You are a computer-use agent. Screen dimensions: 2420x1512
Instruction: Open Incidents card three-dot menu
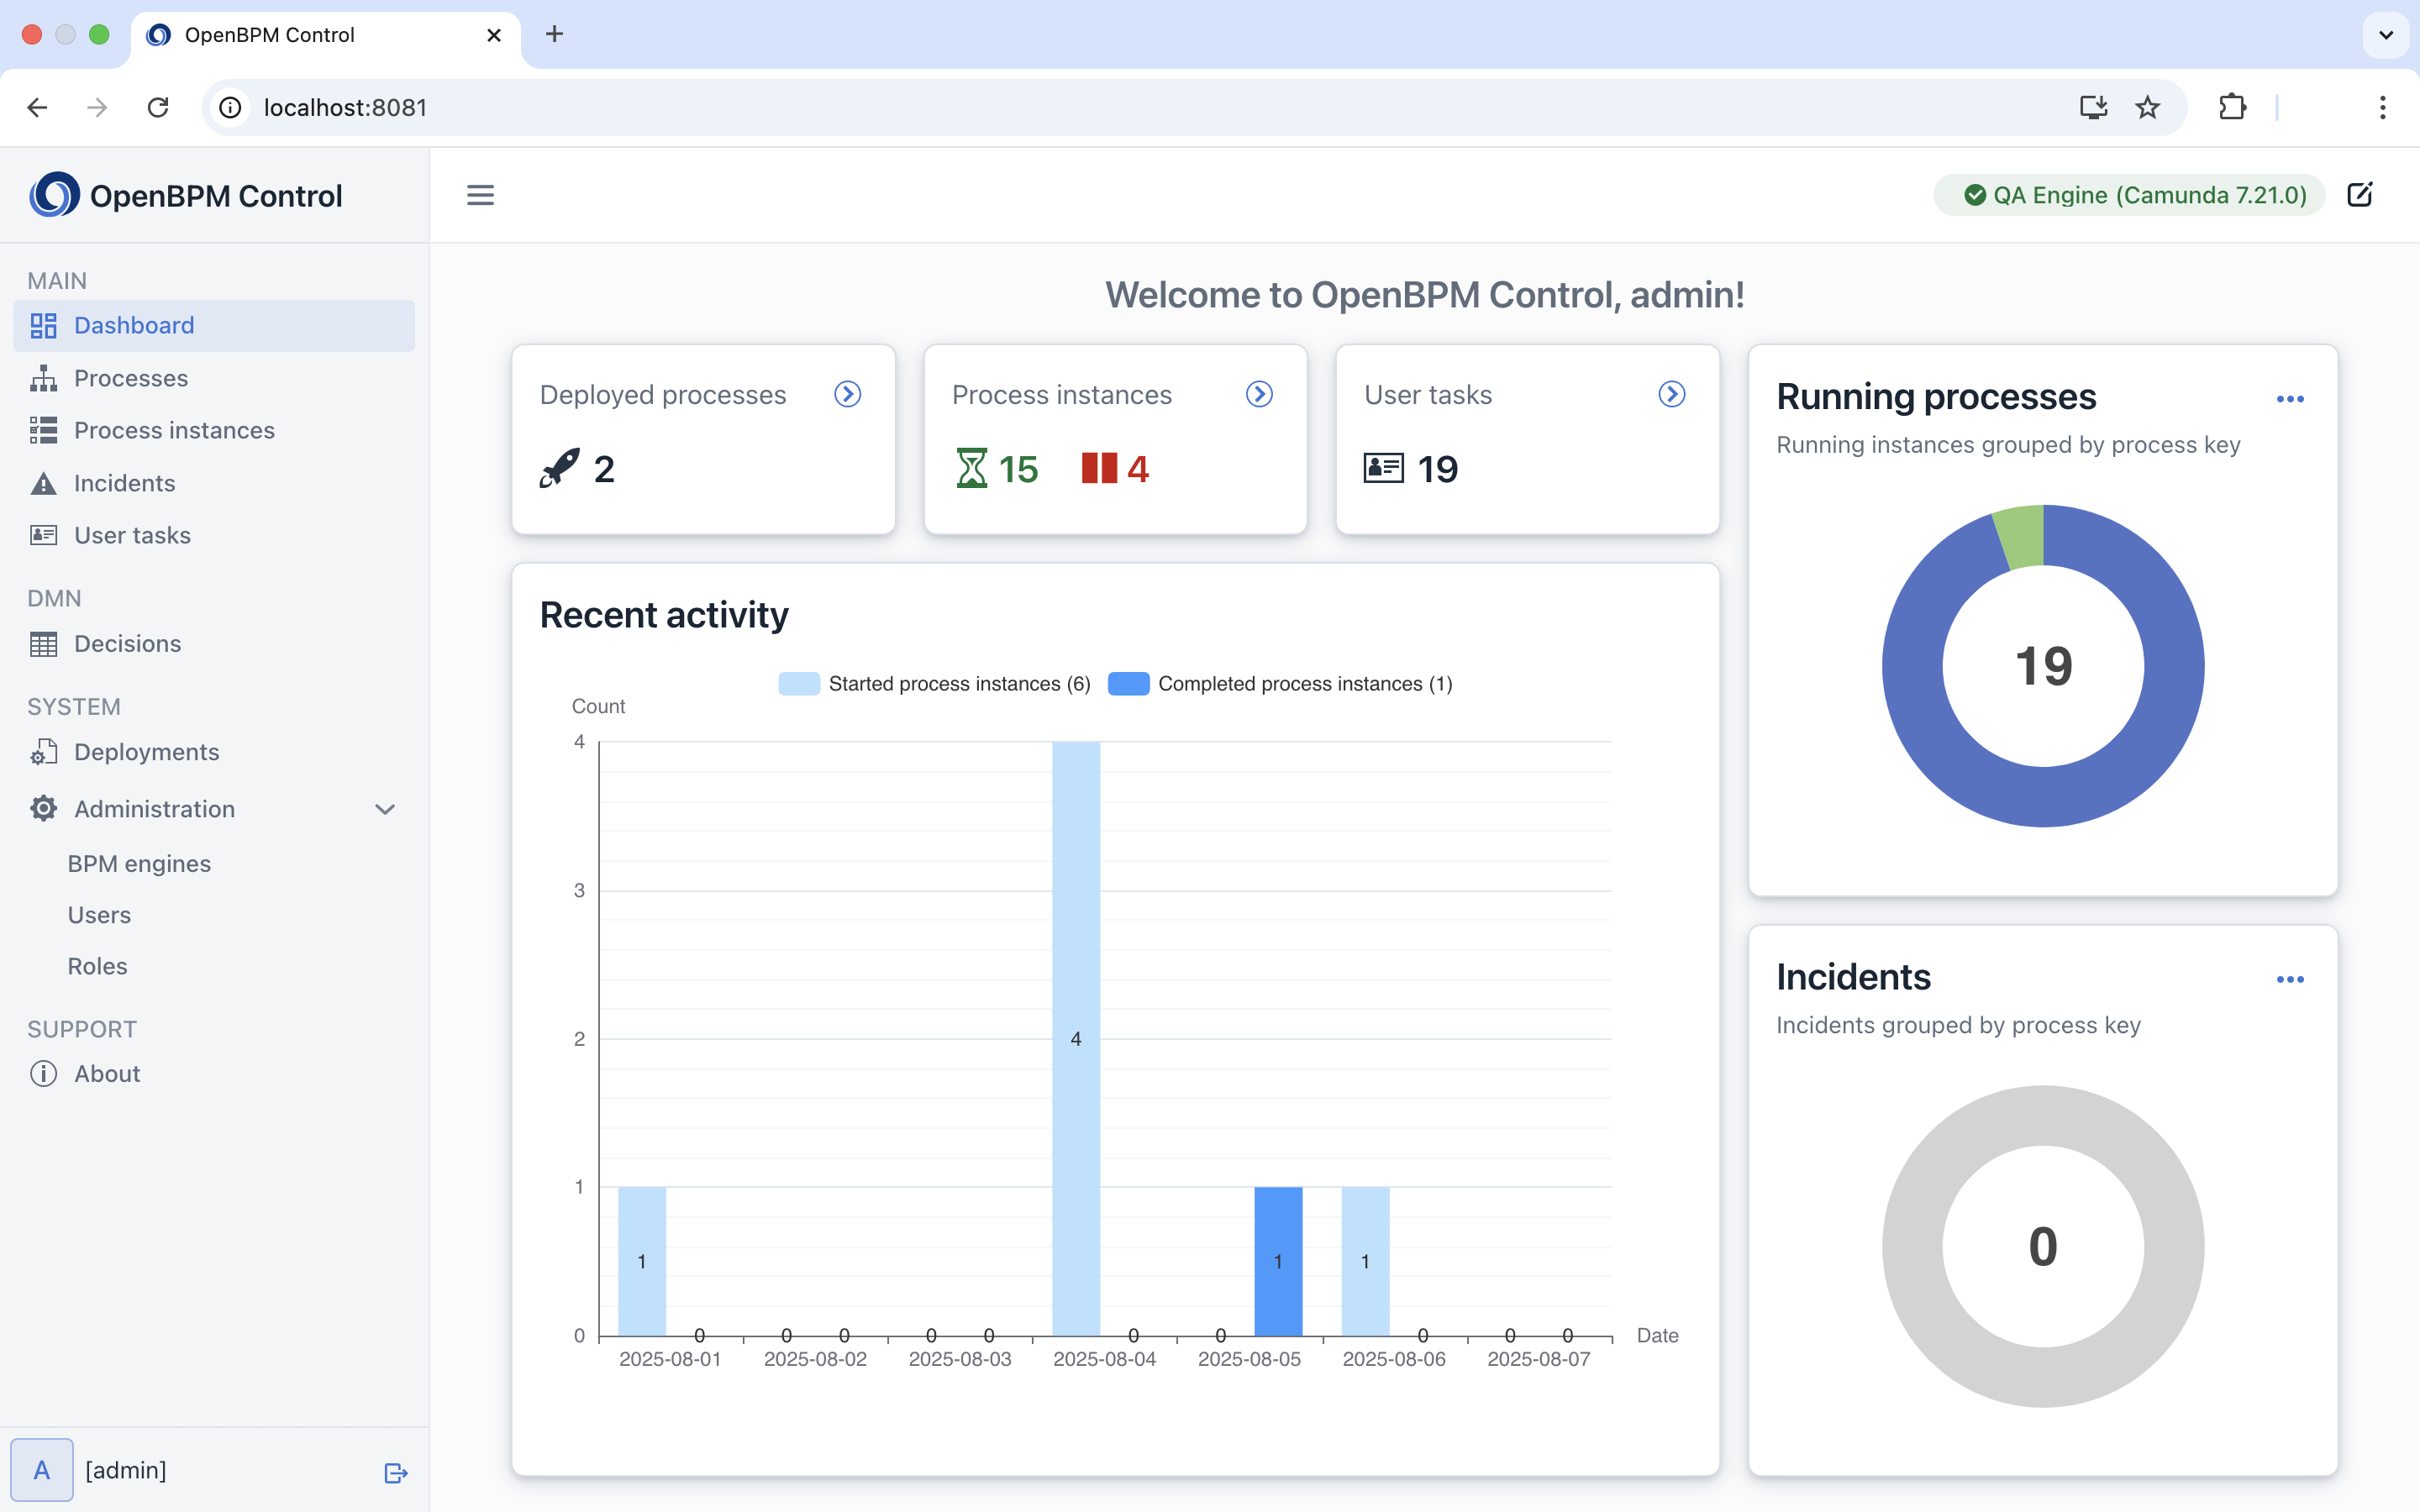2290,979
